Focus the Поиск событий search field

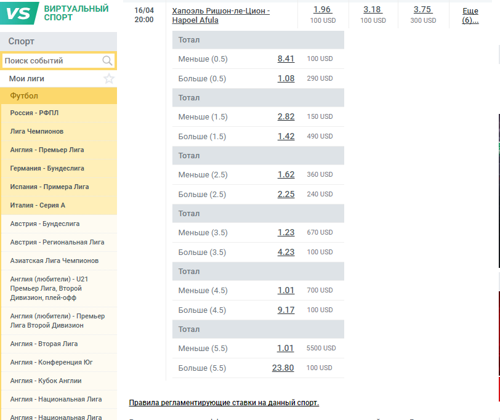point(52,61)
